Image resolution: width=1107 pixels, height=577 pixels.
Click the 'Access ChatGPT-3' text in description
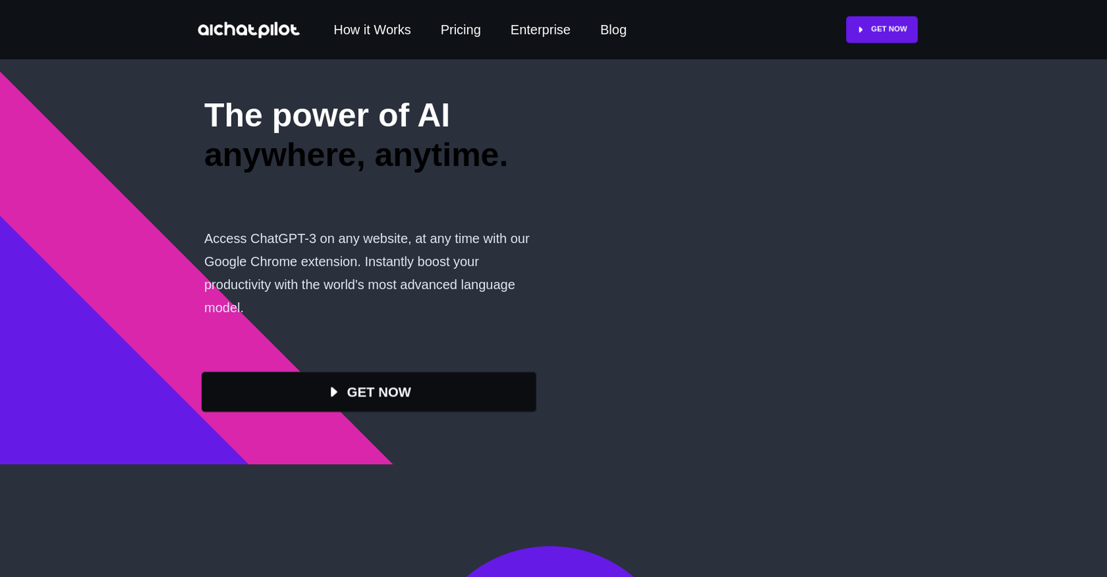tap(260, 239)
